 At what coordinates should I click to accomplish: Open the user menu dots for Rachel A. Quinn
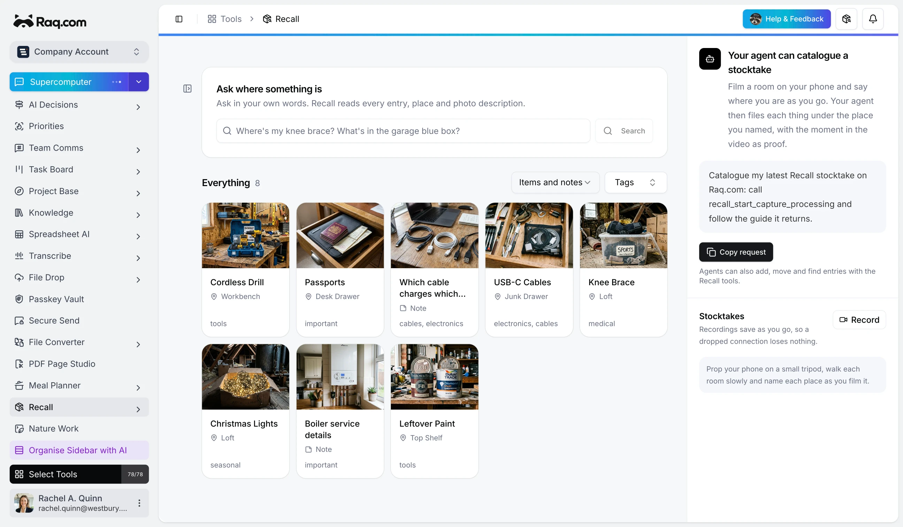pyautogui.click(x=139, y=503)
